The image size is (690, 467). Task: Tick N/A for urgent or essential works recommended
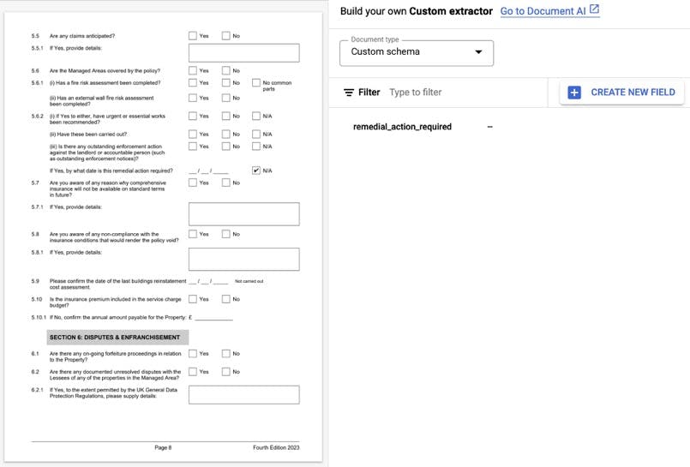256,116
